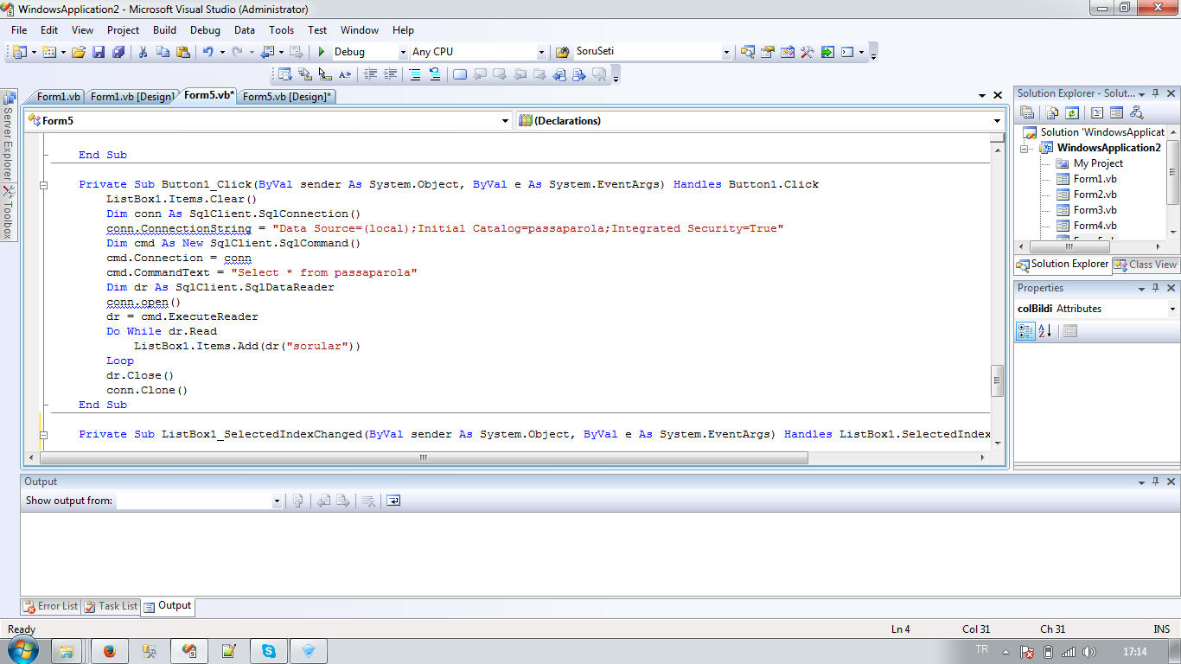The width and height of the screenshot is (1181, 664).
Task: Click the Open File folder icon
Action: pyautogui.click(x=79, y=52)
